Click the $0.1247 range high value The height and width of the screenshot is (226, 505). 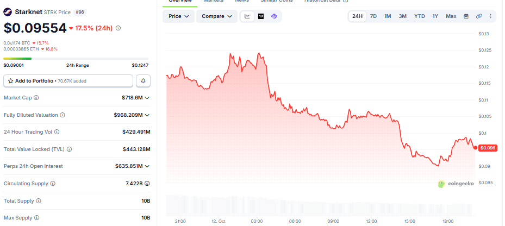(140, 65)
